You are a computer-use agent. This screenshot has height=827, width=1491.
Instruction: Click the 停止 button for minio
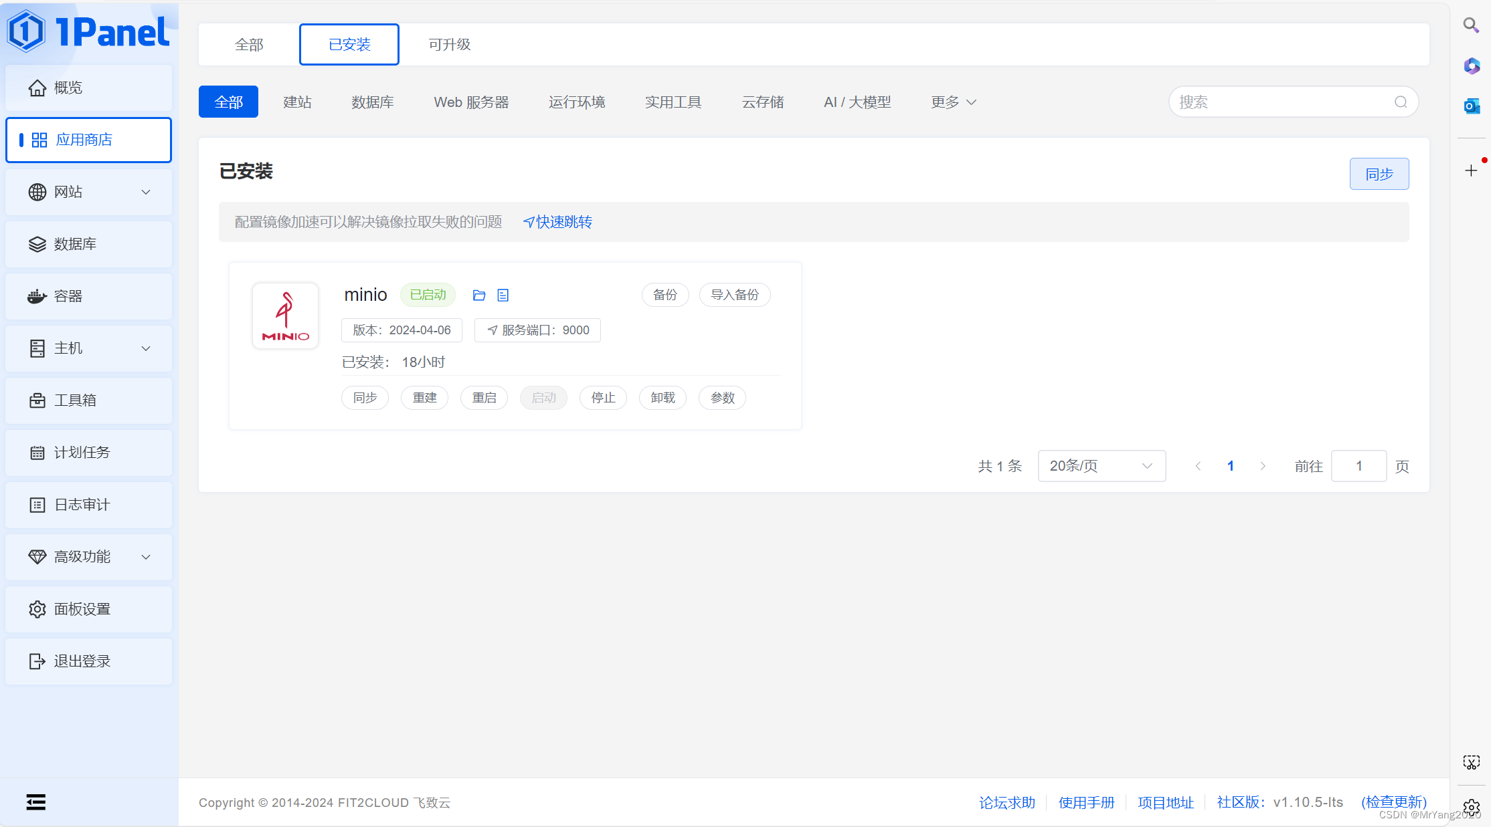tap(602, 398)
